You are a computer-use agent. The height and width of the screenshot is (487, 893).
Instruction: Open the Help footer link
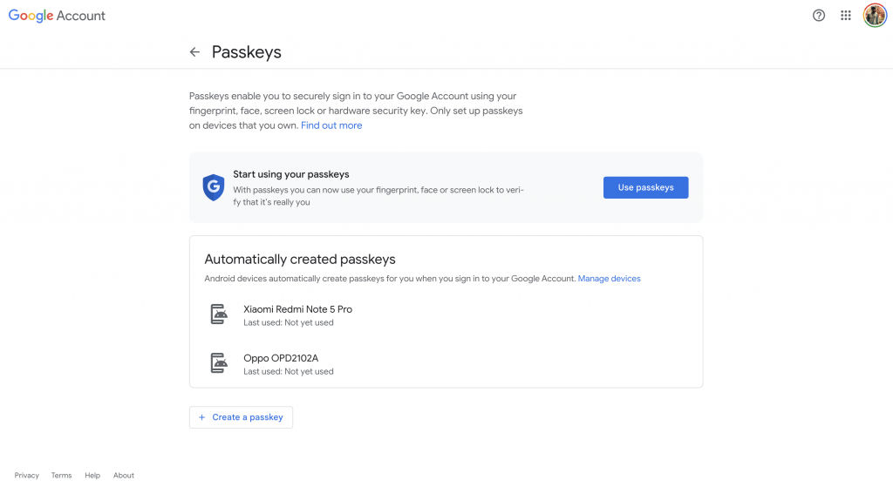[92, 476]
